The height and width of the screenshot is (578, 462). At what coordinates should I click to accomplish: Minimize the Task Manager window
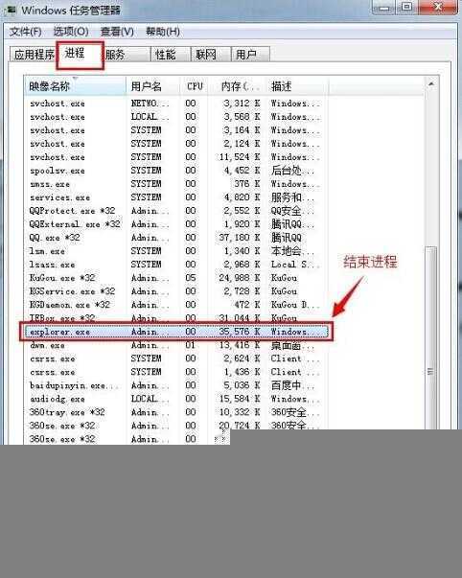(x=383, y=7)
